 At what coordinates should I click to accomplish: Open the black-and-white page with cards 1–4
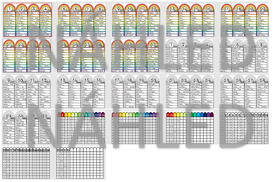190,56
